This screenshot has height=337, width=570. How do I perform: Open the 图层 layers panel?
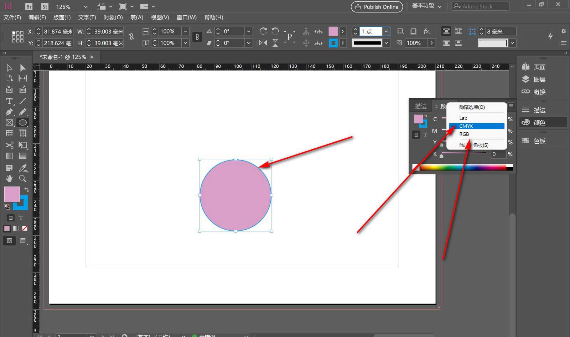(x=539, y=80)
